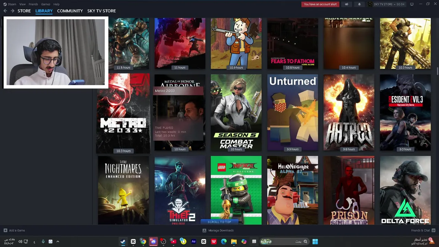Image resolution: width=439 pixels, height=247 pixels.
Task: Open Copilot in the taskbar
Action: point(244,242)
